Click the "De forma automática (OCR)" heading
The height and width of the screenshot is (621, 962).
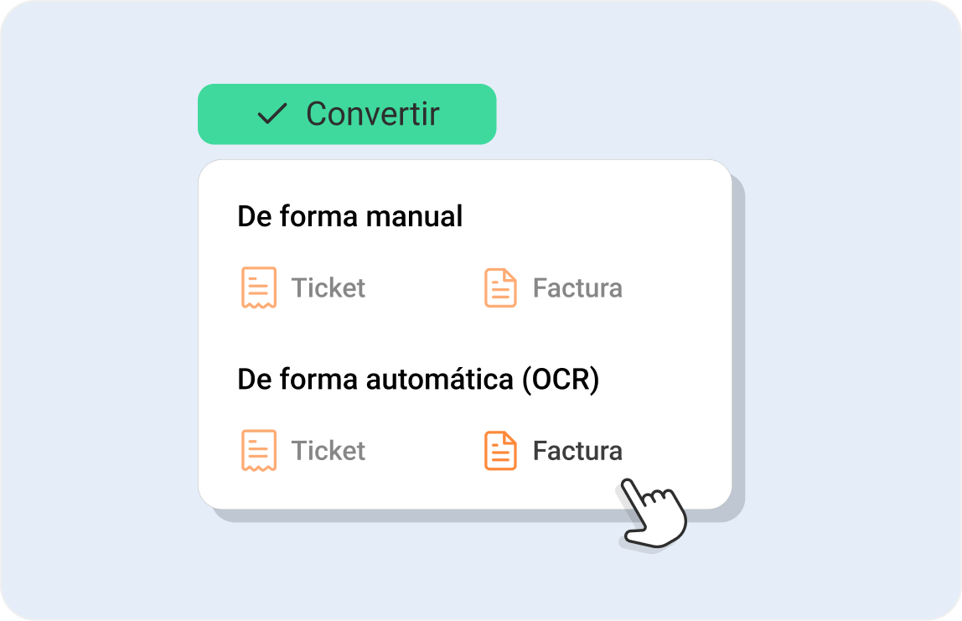[x=418, y=379]
